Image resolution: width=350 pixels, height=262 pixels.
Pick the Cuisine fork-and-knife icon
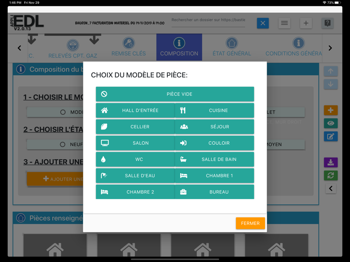183,110
